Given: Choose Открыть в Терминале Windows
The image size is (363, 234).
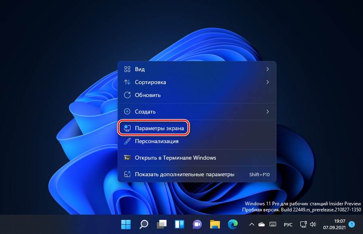Looking at the screenshot, I should click(x=197, y=158).
